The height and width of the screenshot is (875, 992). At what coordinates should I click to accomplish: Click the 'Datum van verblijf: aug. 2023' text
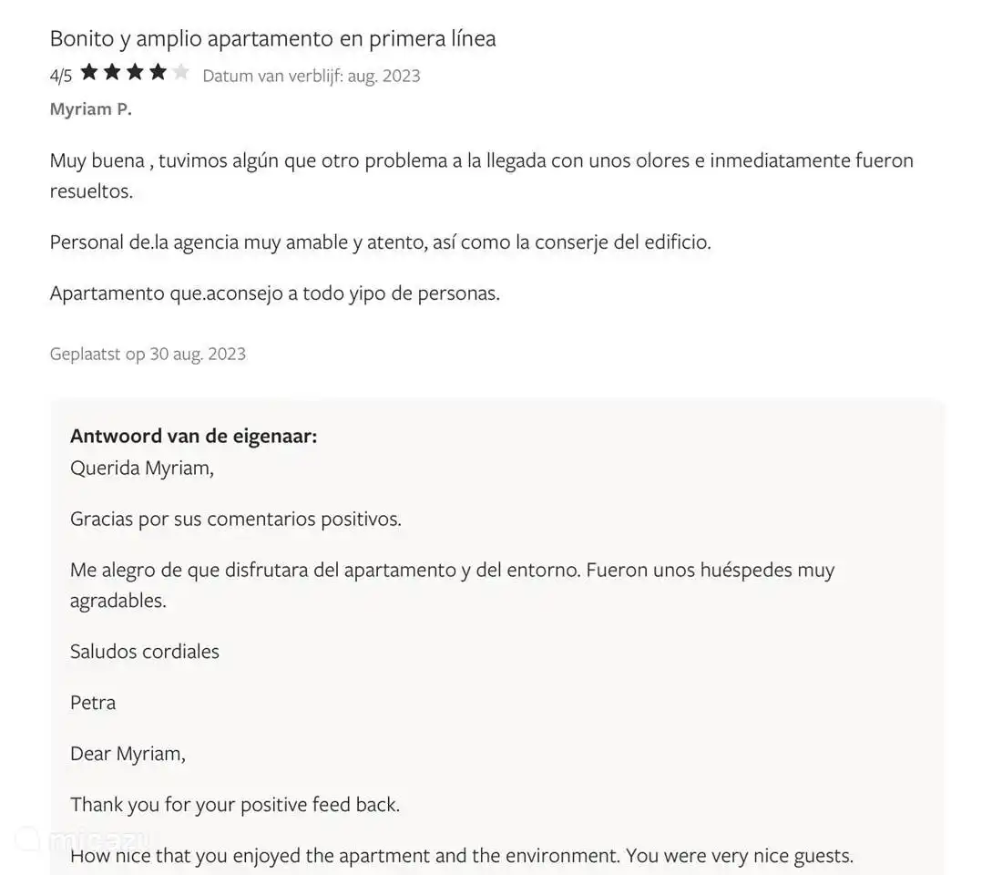(311, 76)
